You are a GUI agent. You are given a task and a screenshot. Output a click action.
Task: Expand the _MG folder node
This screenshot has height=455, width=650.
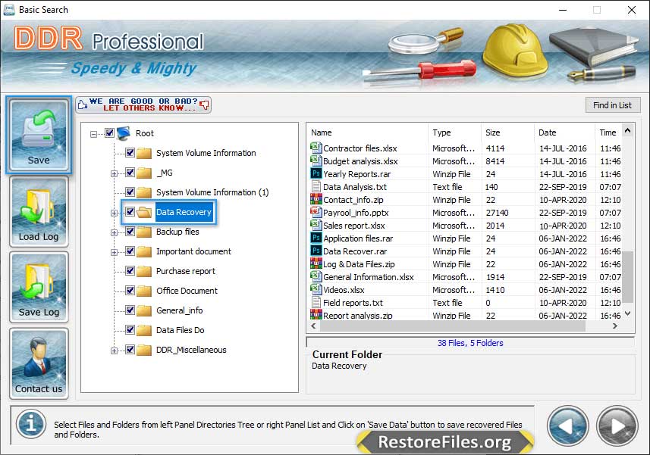point(114,173)
